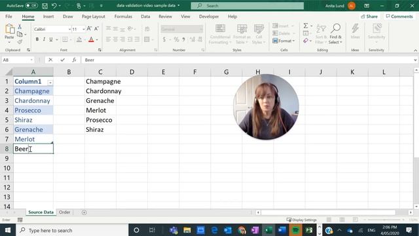This screenshot has height=236, width=419.
Task: Switch to the Formulas tab
Action: coord(123,16)
